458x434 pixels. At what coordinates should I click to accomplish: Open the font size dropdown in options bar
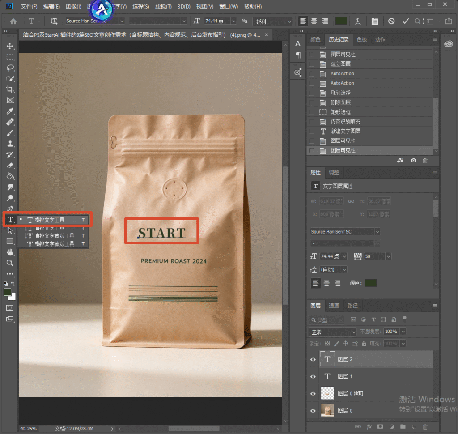tap(233, 21)
